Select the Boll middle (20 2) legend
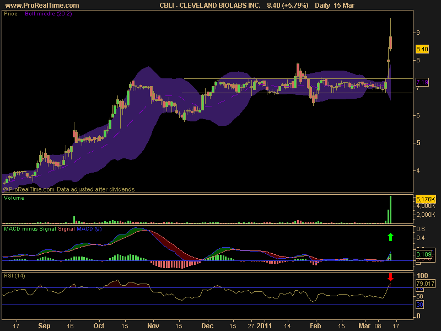This screenshot has width=441, height=331. pyautogui.click(x=49, y=13)
